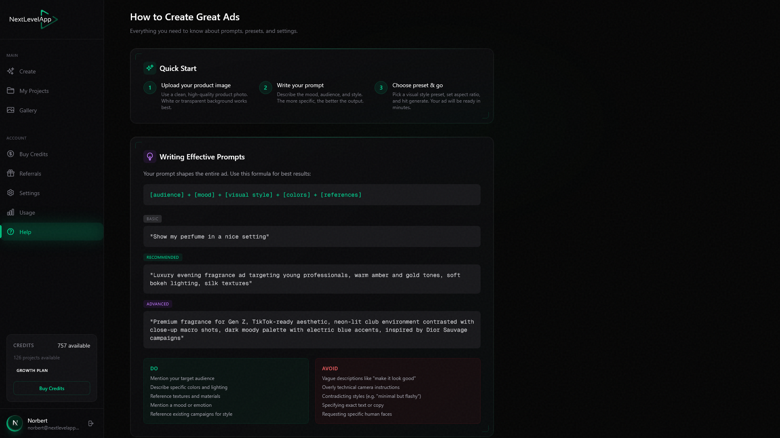Select the Create sparkles icon
The image size is (780, 438).
pos(11,71)
